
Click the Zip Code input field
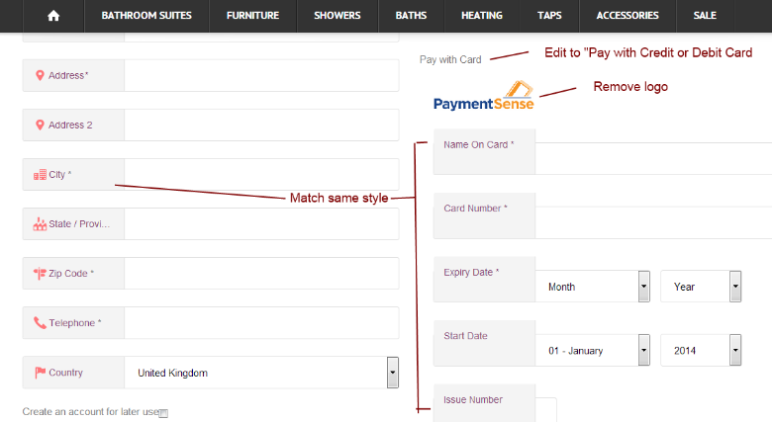point(261,274)
